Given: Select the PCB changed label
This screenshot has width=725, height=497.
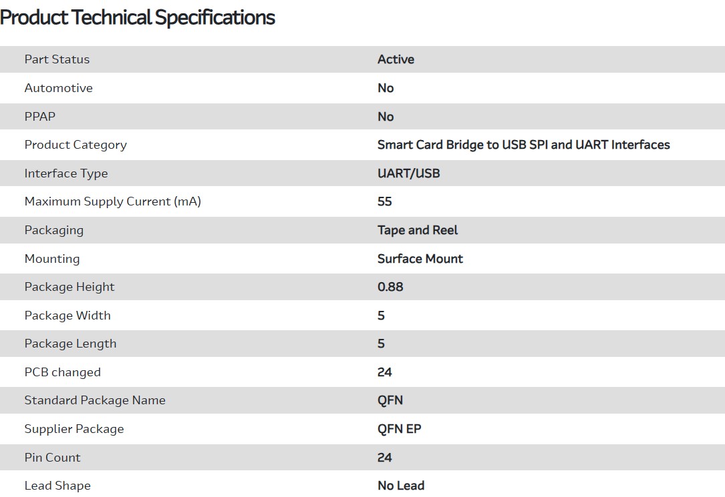Looking at the screenshot, I should [62, 372].
